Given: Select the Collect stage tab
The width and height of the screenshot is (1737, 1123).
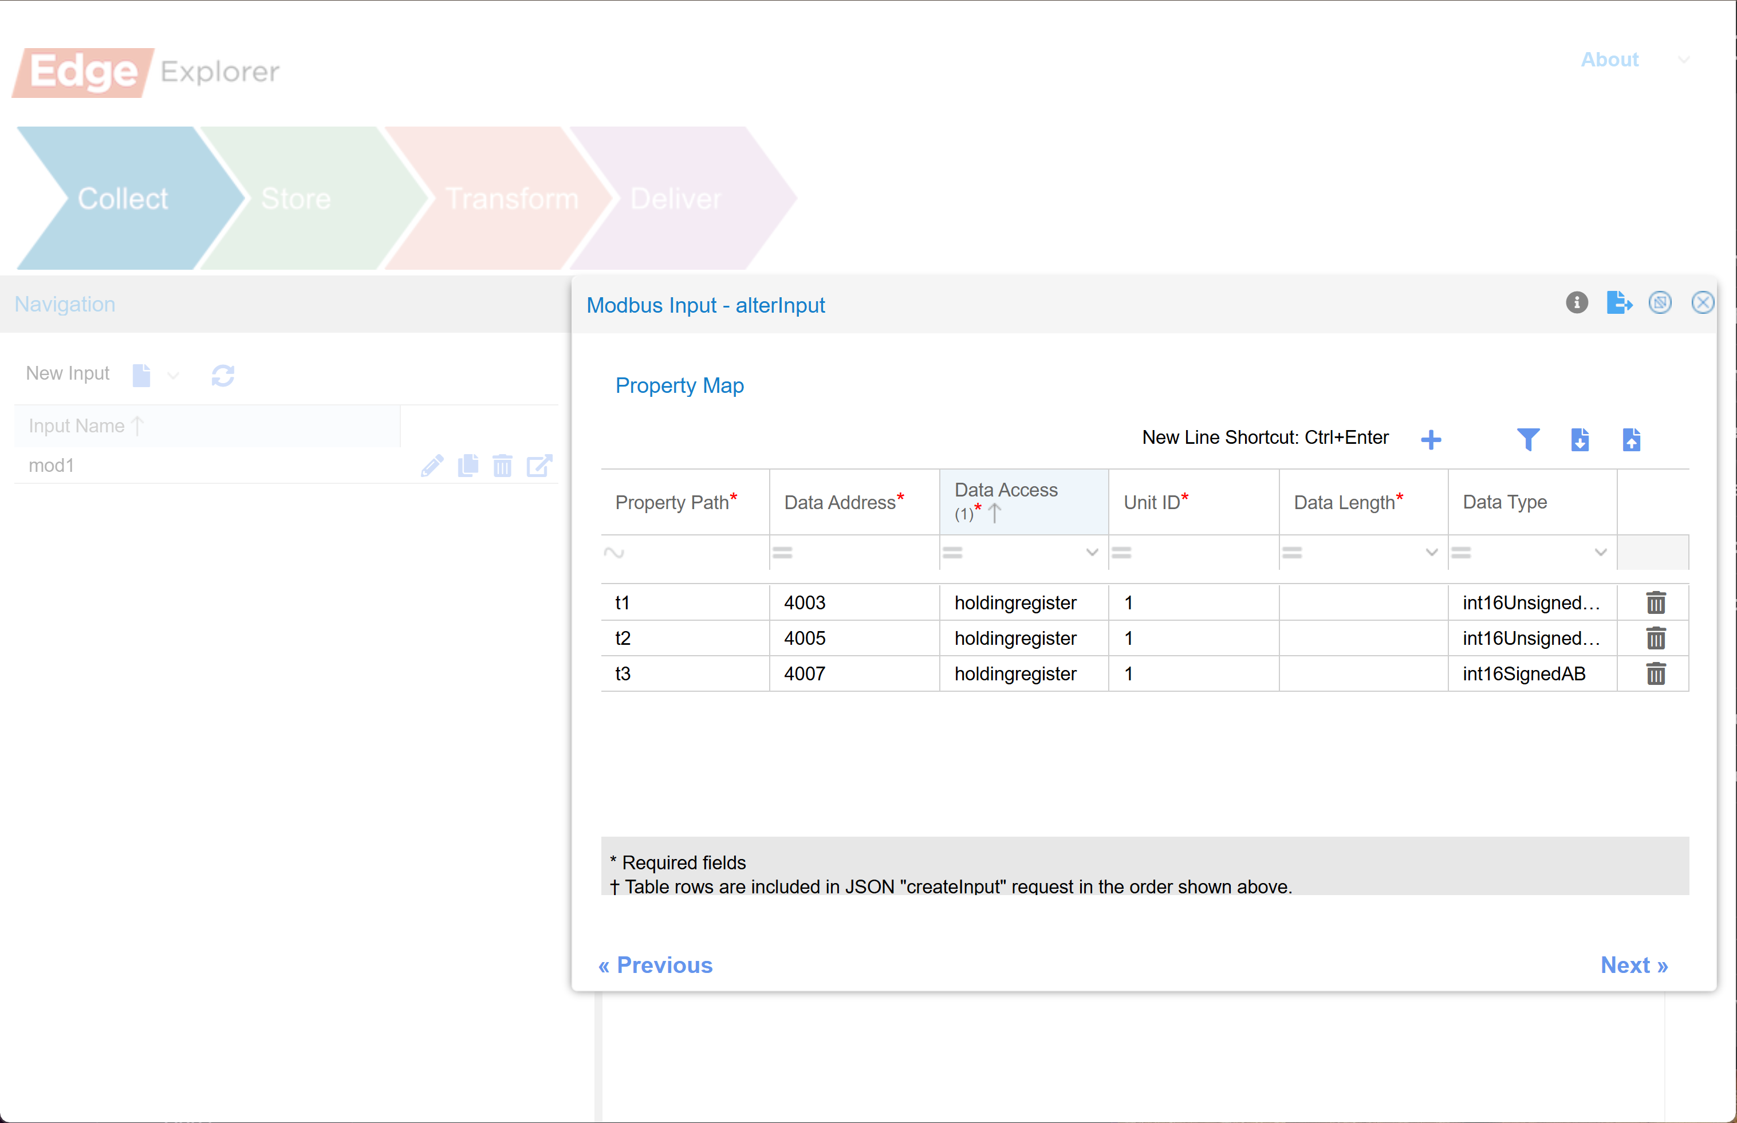Looking at the screenshot, I should [123, 198].
